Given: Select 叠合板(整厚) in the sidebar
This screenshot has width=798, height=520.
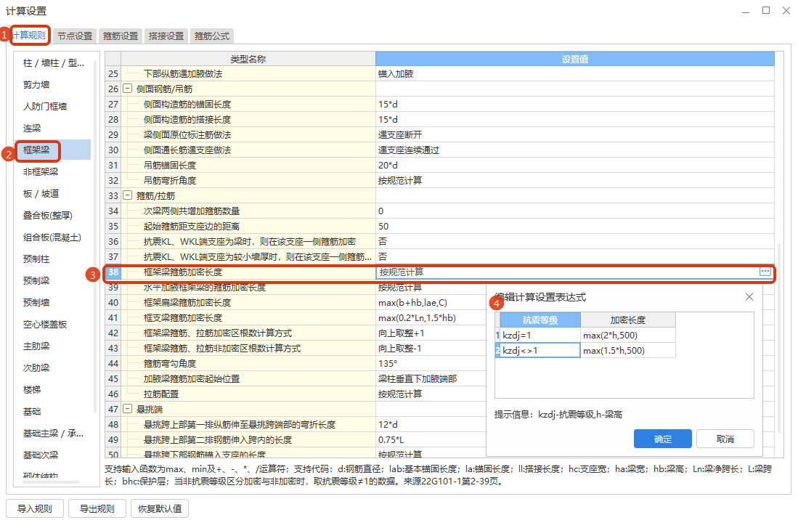Looking at the screenshot, I should [x=53, y=215].
